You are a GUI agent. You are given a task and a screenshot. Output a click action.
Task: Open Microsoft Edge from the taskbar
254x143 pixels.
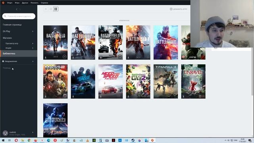(48, 140)
